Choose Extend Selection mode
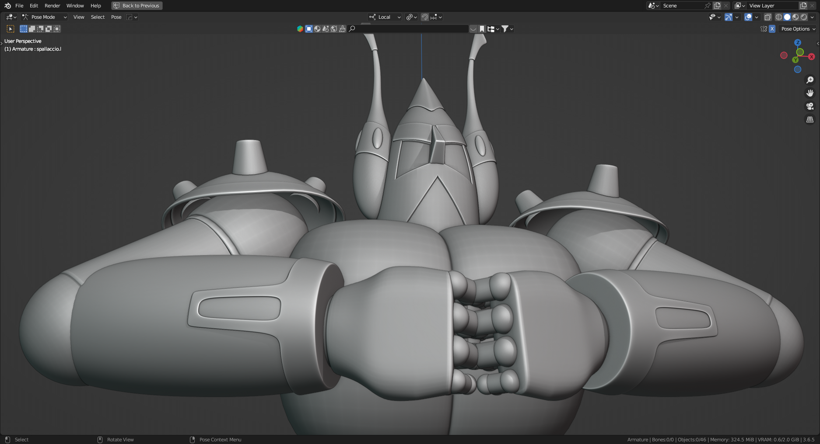 (x=32, y=29)
